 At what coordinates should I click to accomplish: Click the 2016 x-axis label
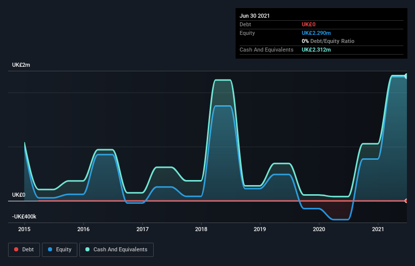coord(83,229)
